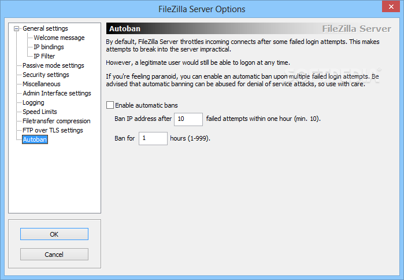Enable automatic bans checkbox

110,105
